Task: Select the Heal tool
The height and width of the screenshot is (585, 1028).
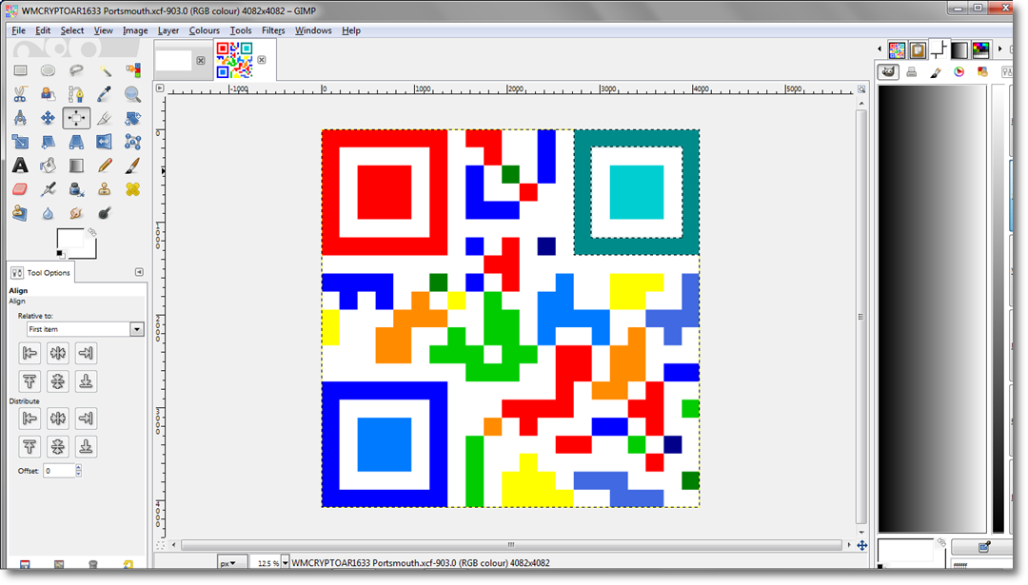Action: (133, 189)
